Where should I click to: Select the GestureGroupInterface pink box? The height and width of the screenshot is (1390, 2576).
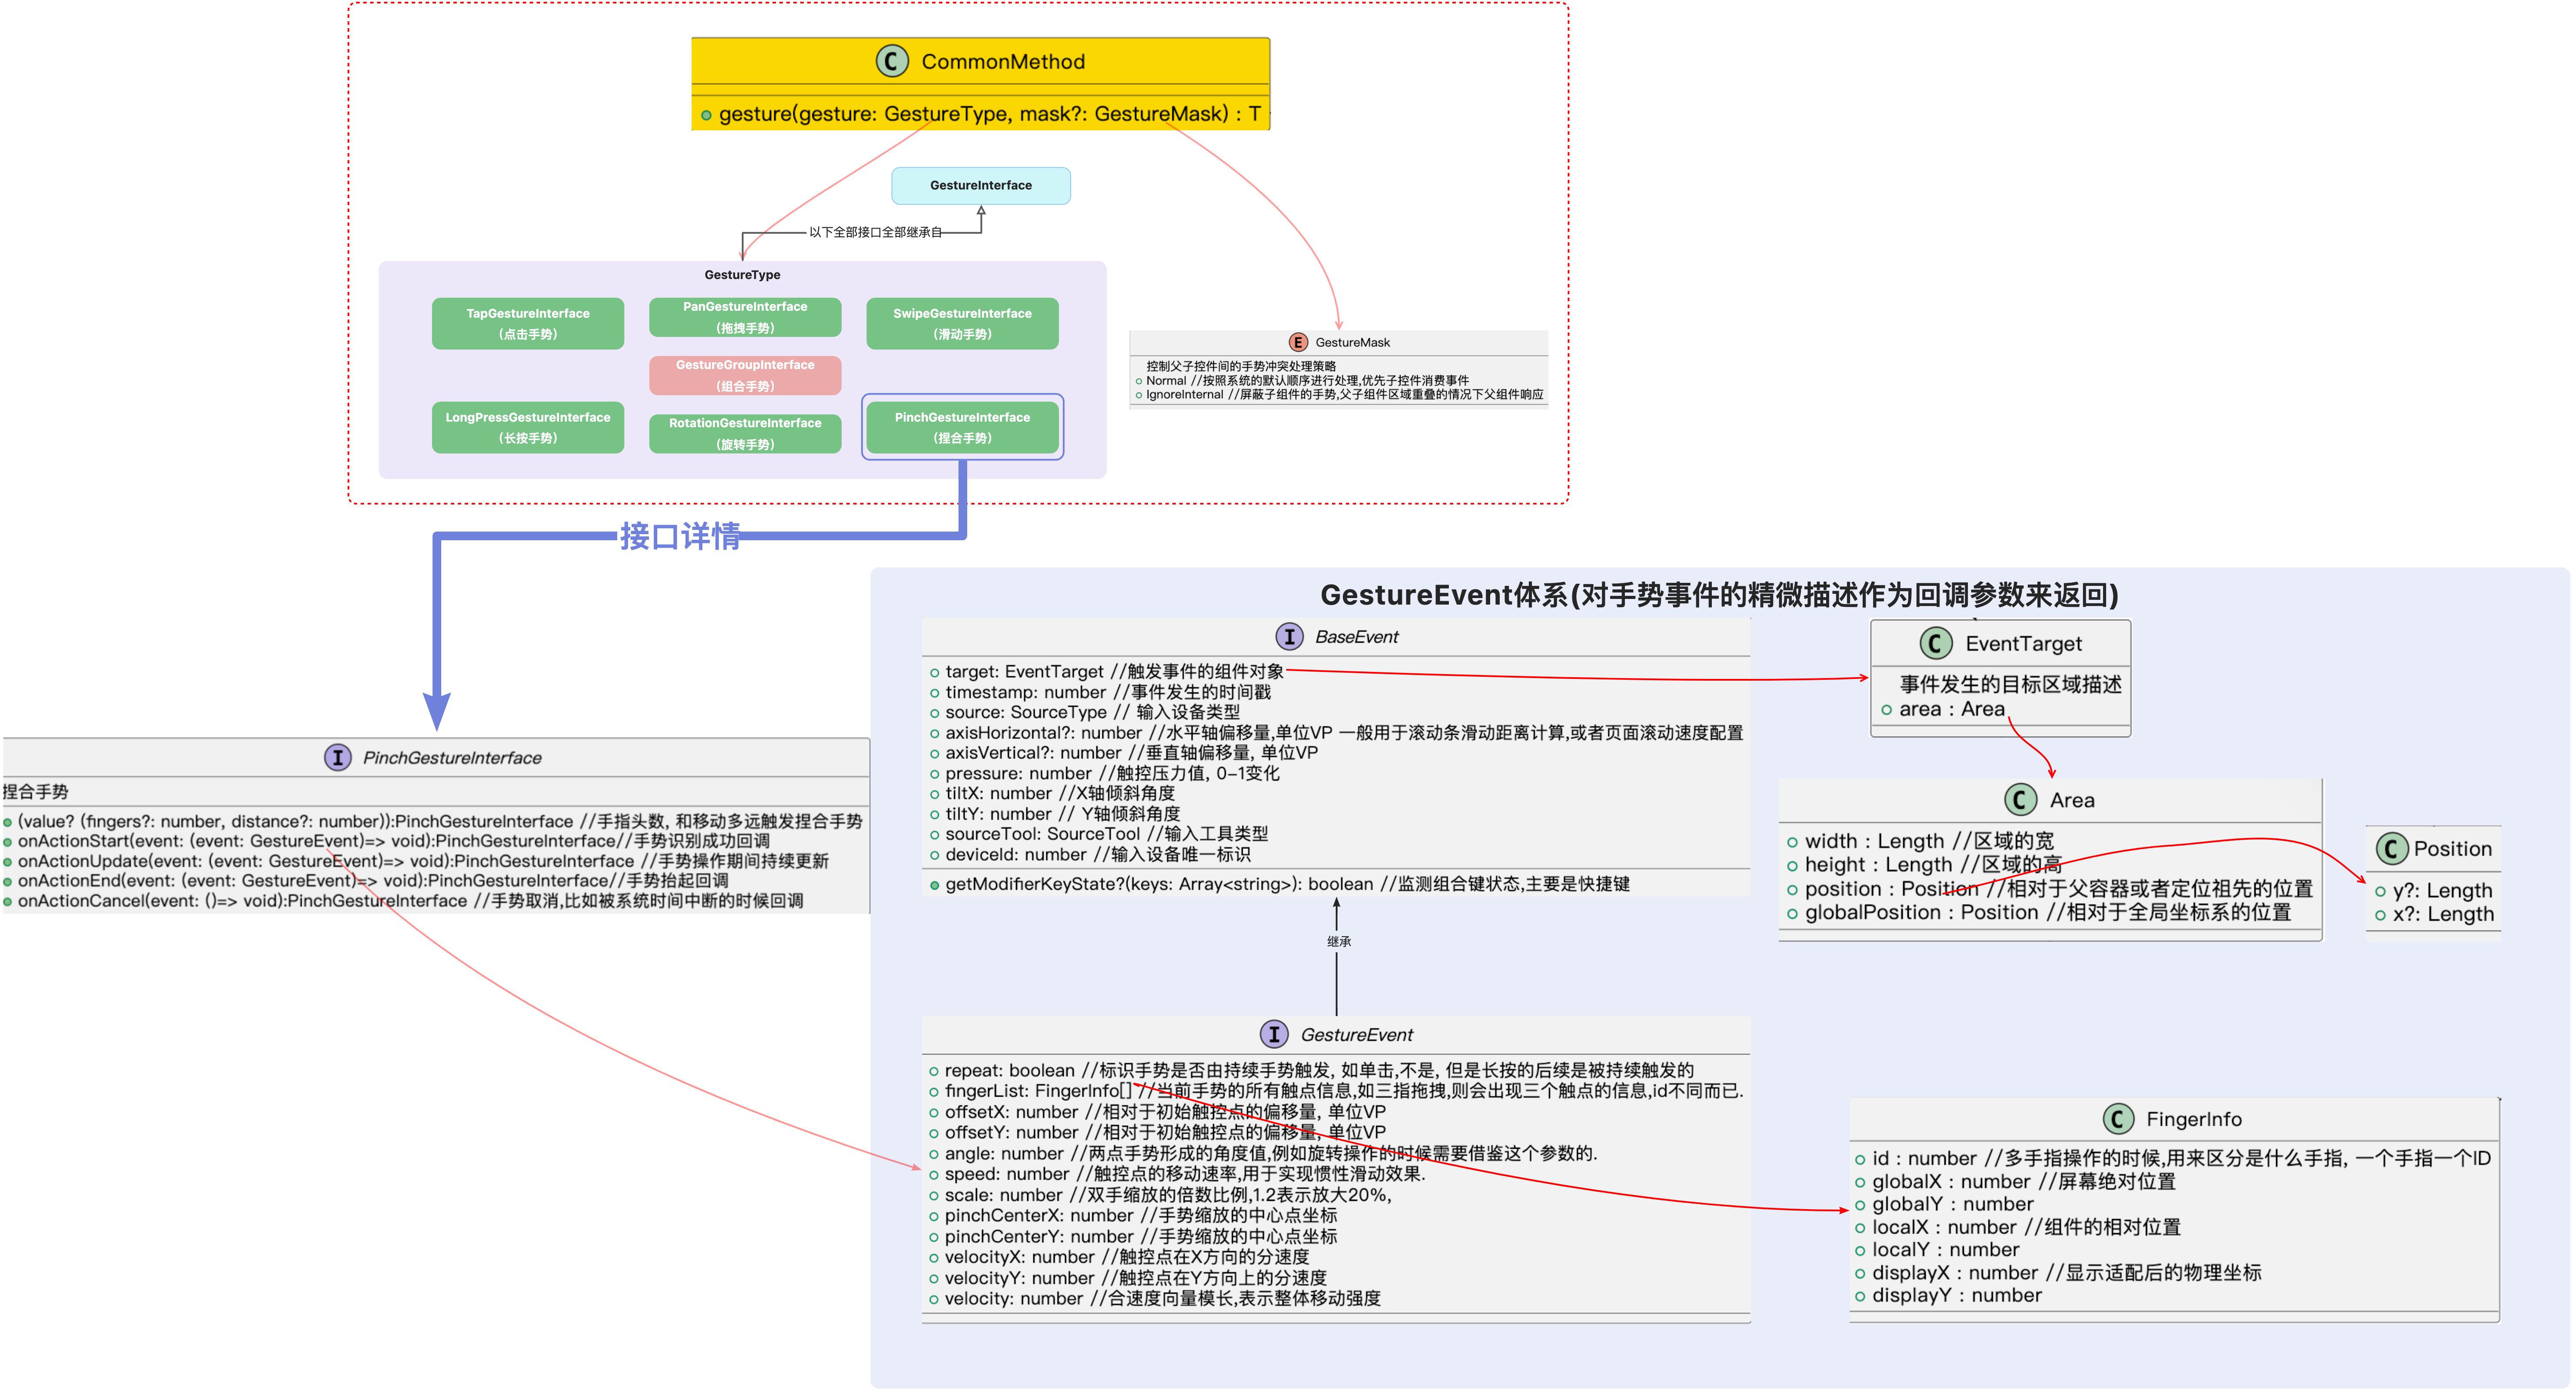745,375
